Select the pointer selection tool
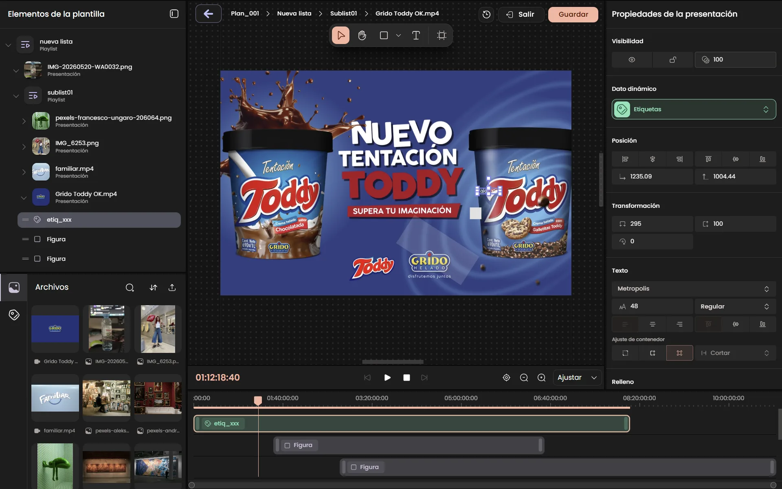Image resolution: width=782 pixels, height=489 pixels. click(341, 35)
